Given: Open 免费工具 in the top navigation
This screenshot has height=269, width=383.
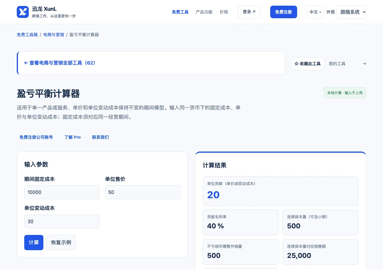Looking at the screenshot, I should [180, 12].
